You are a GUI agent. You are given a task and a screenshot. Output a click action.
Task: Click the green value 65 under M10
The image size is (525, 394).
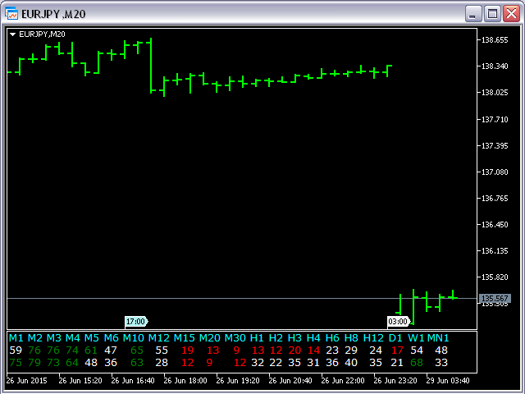(137, 350)
